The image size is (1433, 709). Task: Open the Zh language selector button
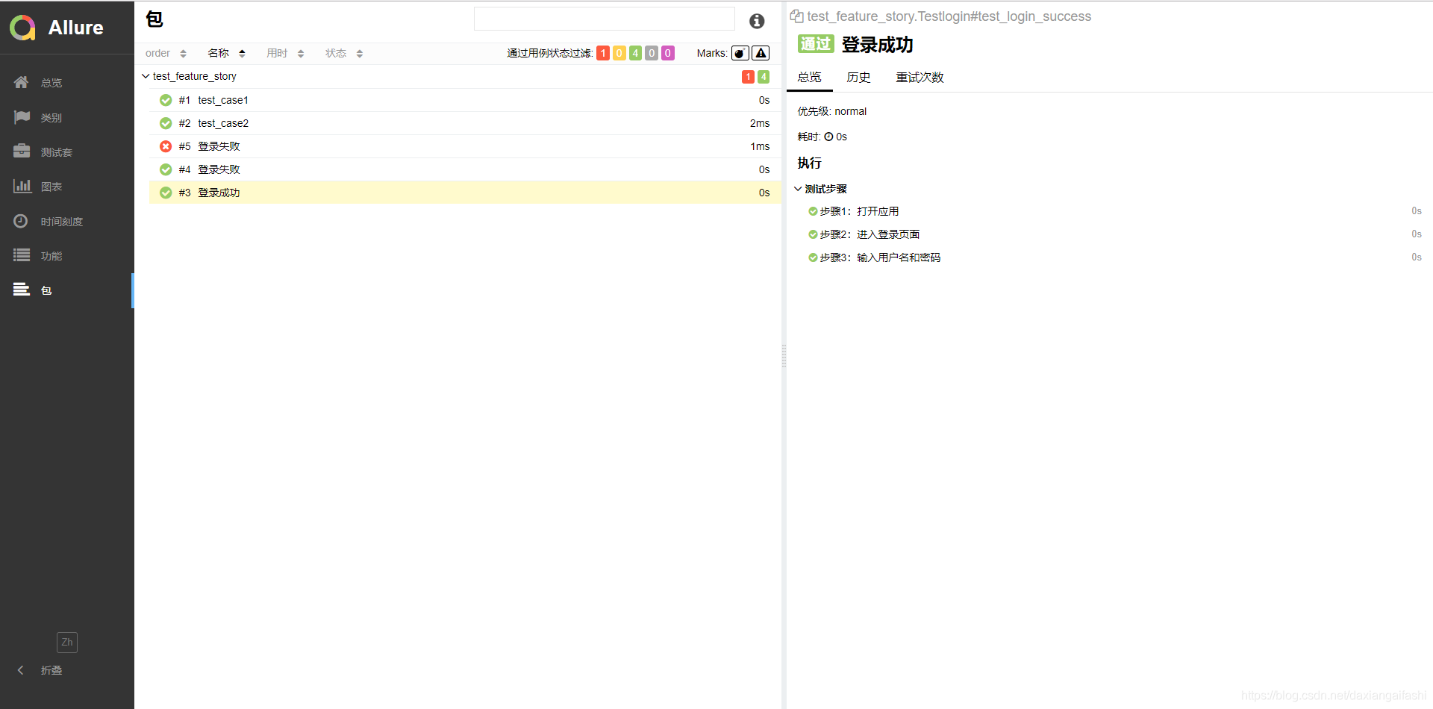[x=67, y=642]
